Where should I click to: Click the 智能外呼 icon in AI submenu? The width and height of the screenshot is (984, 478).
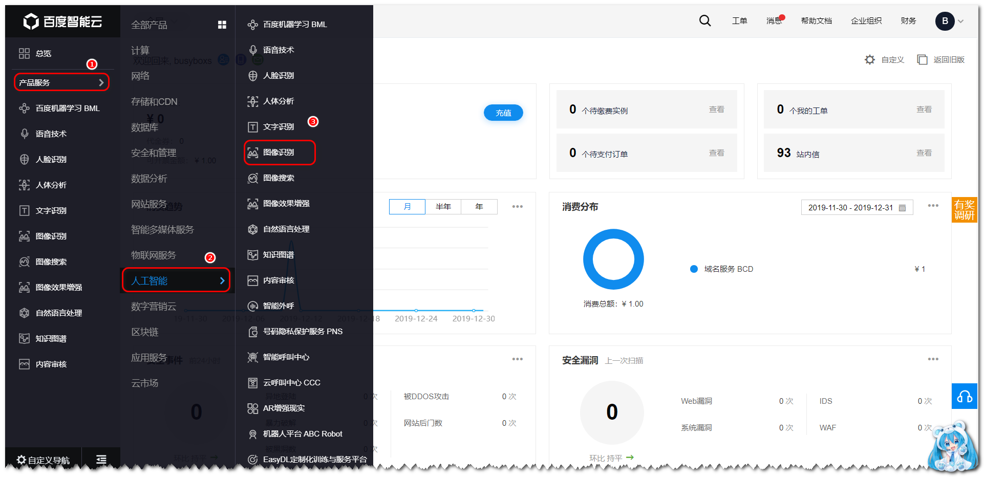click(252, 306)
